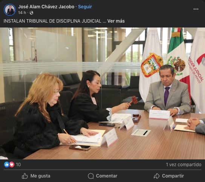Open José Alam Chávez Jacobo's profile picture
The height and width of the screenshot is (182, 205).
[10, 10]
